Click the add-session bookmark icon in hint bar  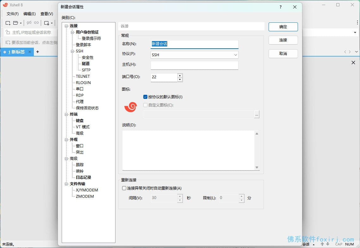tap(8, 42)
